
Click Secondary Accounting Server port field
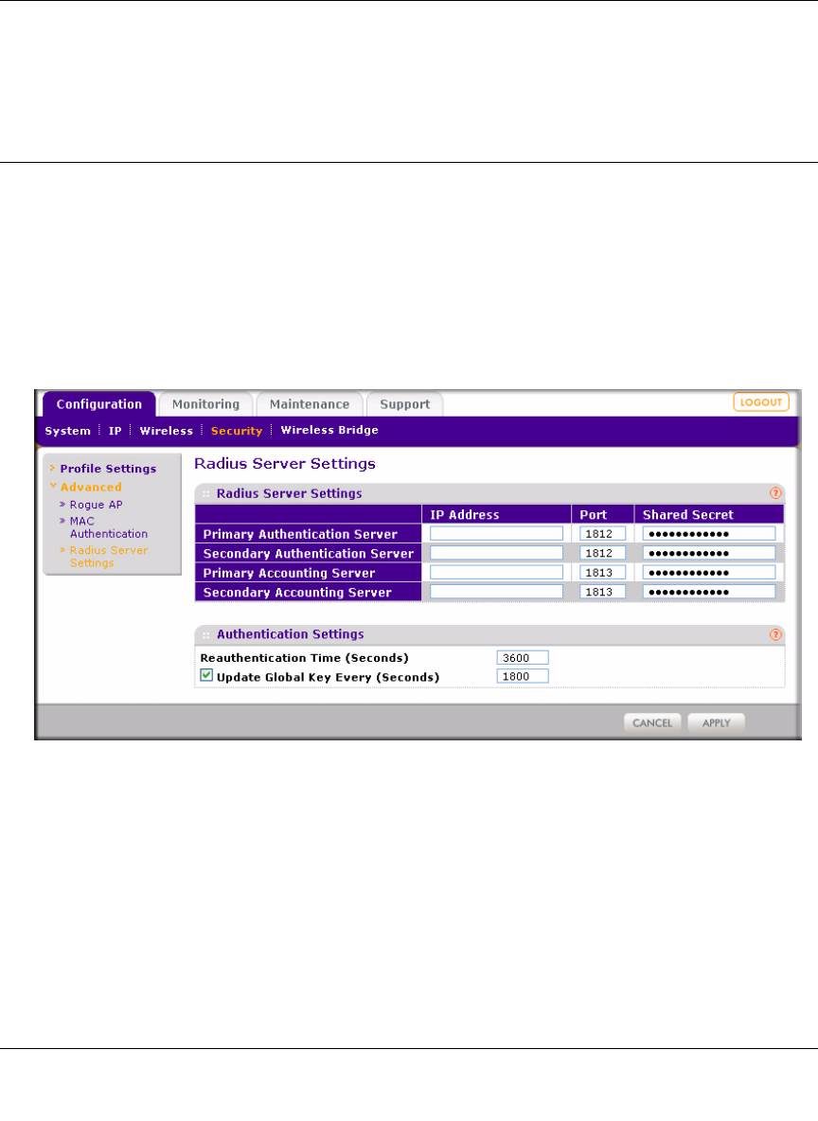tap(603, 591)
